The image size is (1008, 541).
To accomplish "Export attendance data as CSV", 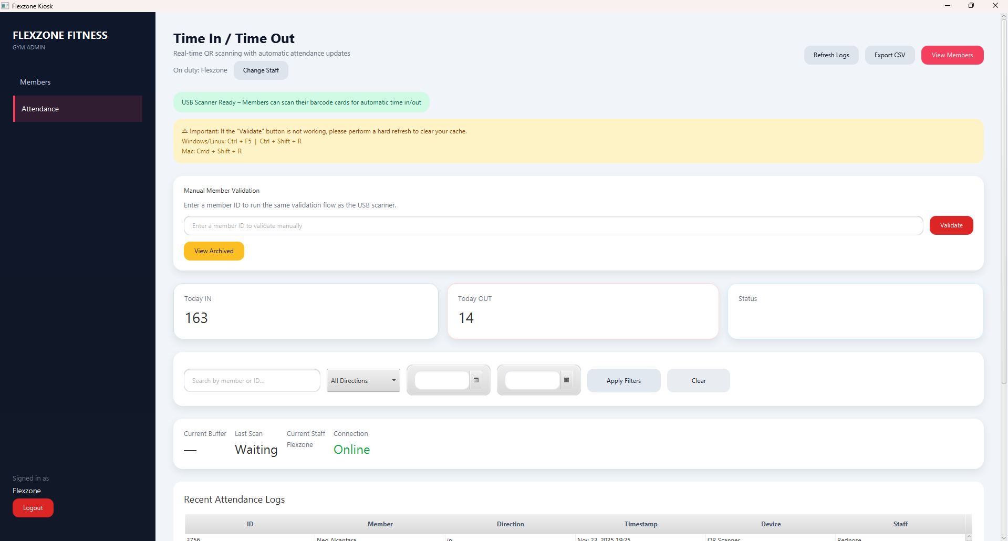I will pyautogui.click(x=889, y=55).
